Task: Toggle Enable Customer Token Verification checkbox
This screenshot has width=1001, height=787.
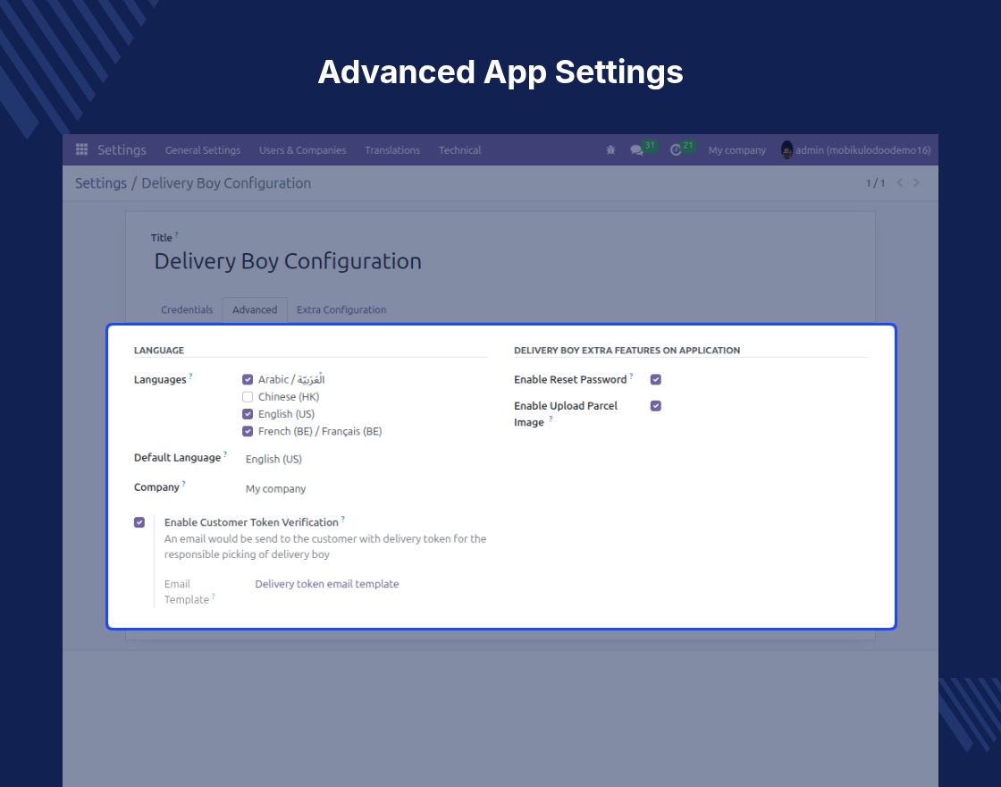Action: [139, 522]
